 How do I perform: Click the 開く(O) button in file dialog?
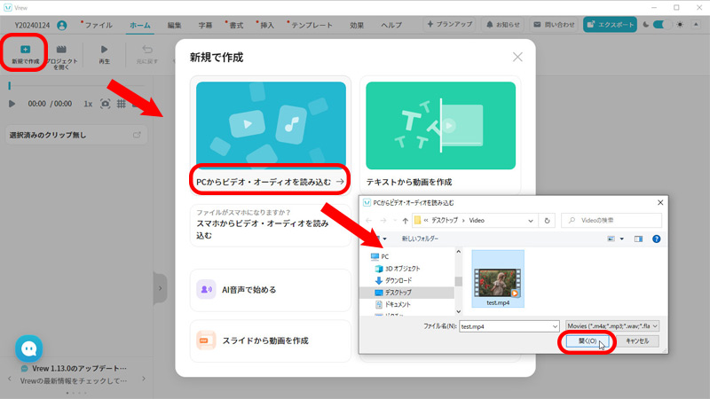pos(588,341)
